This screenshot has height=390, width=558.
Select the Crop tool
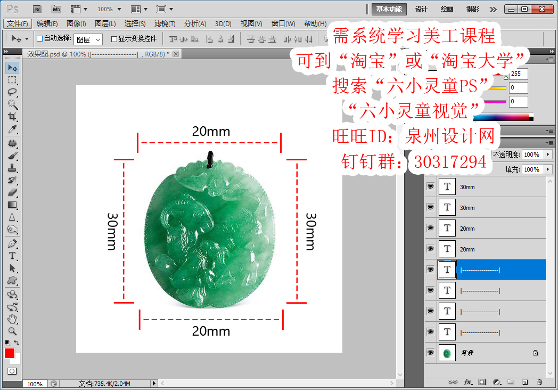point(12,116)
